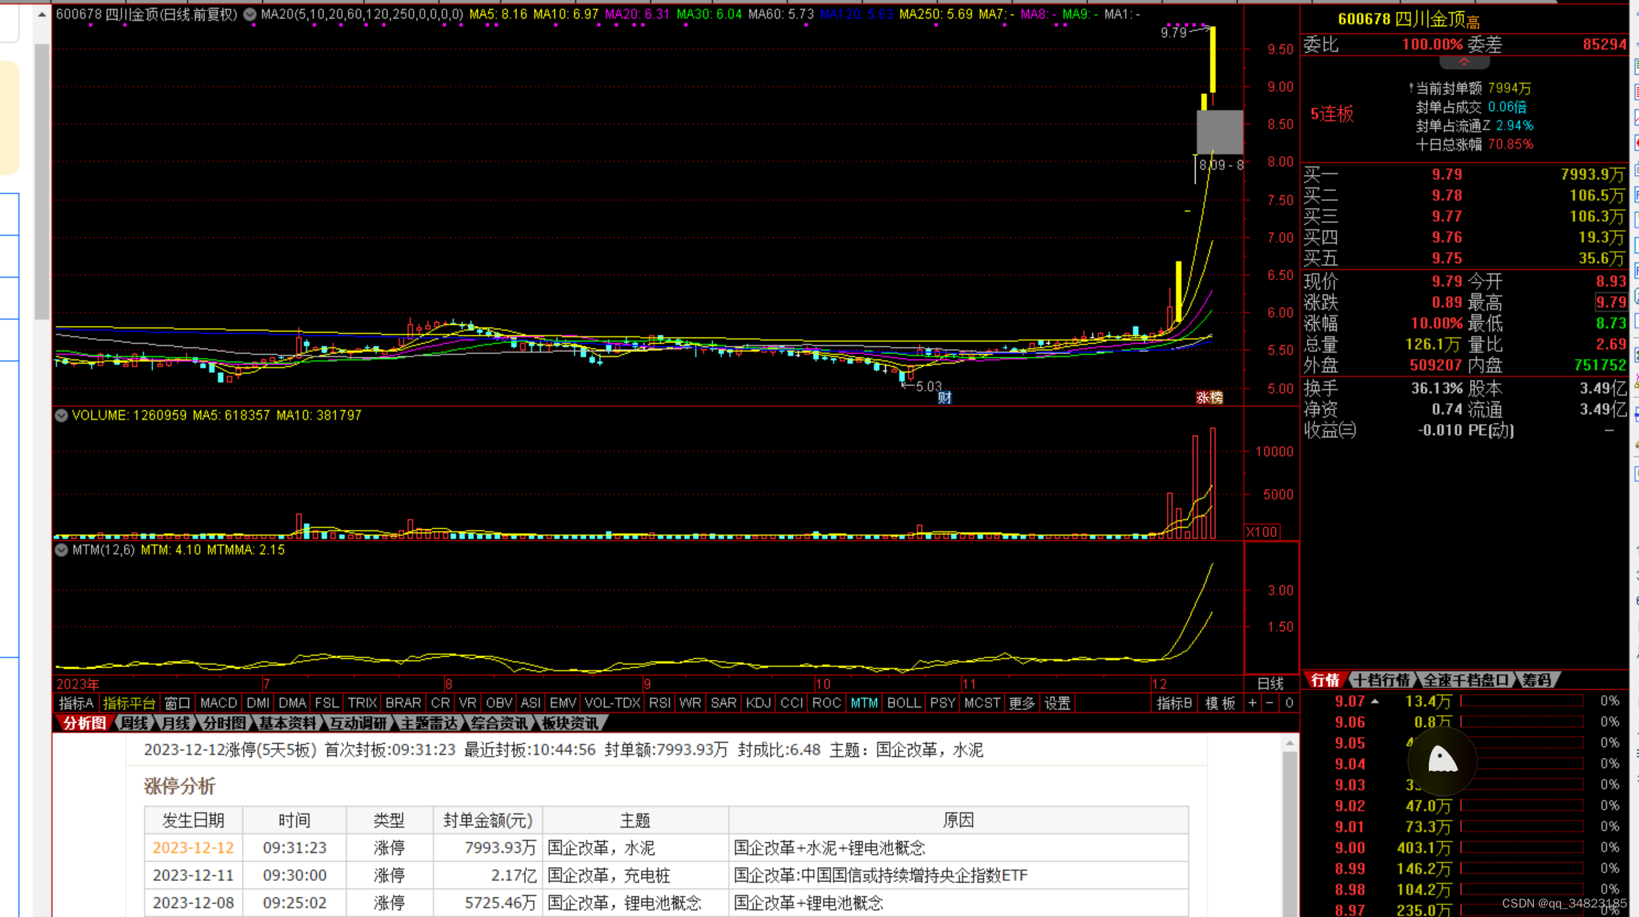
Task: Switch the sub-chart to EMV indicator
Action: click(x=563, y=703)
